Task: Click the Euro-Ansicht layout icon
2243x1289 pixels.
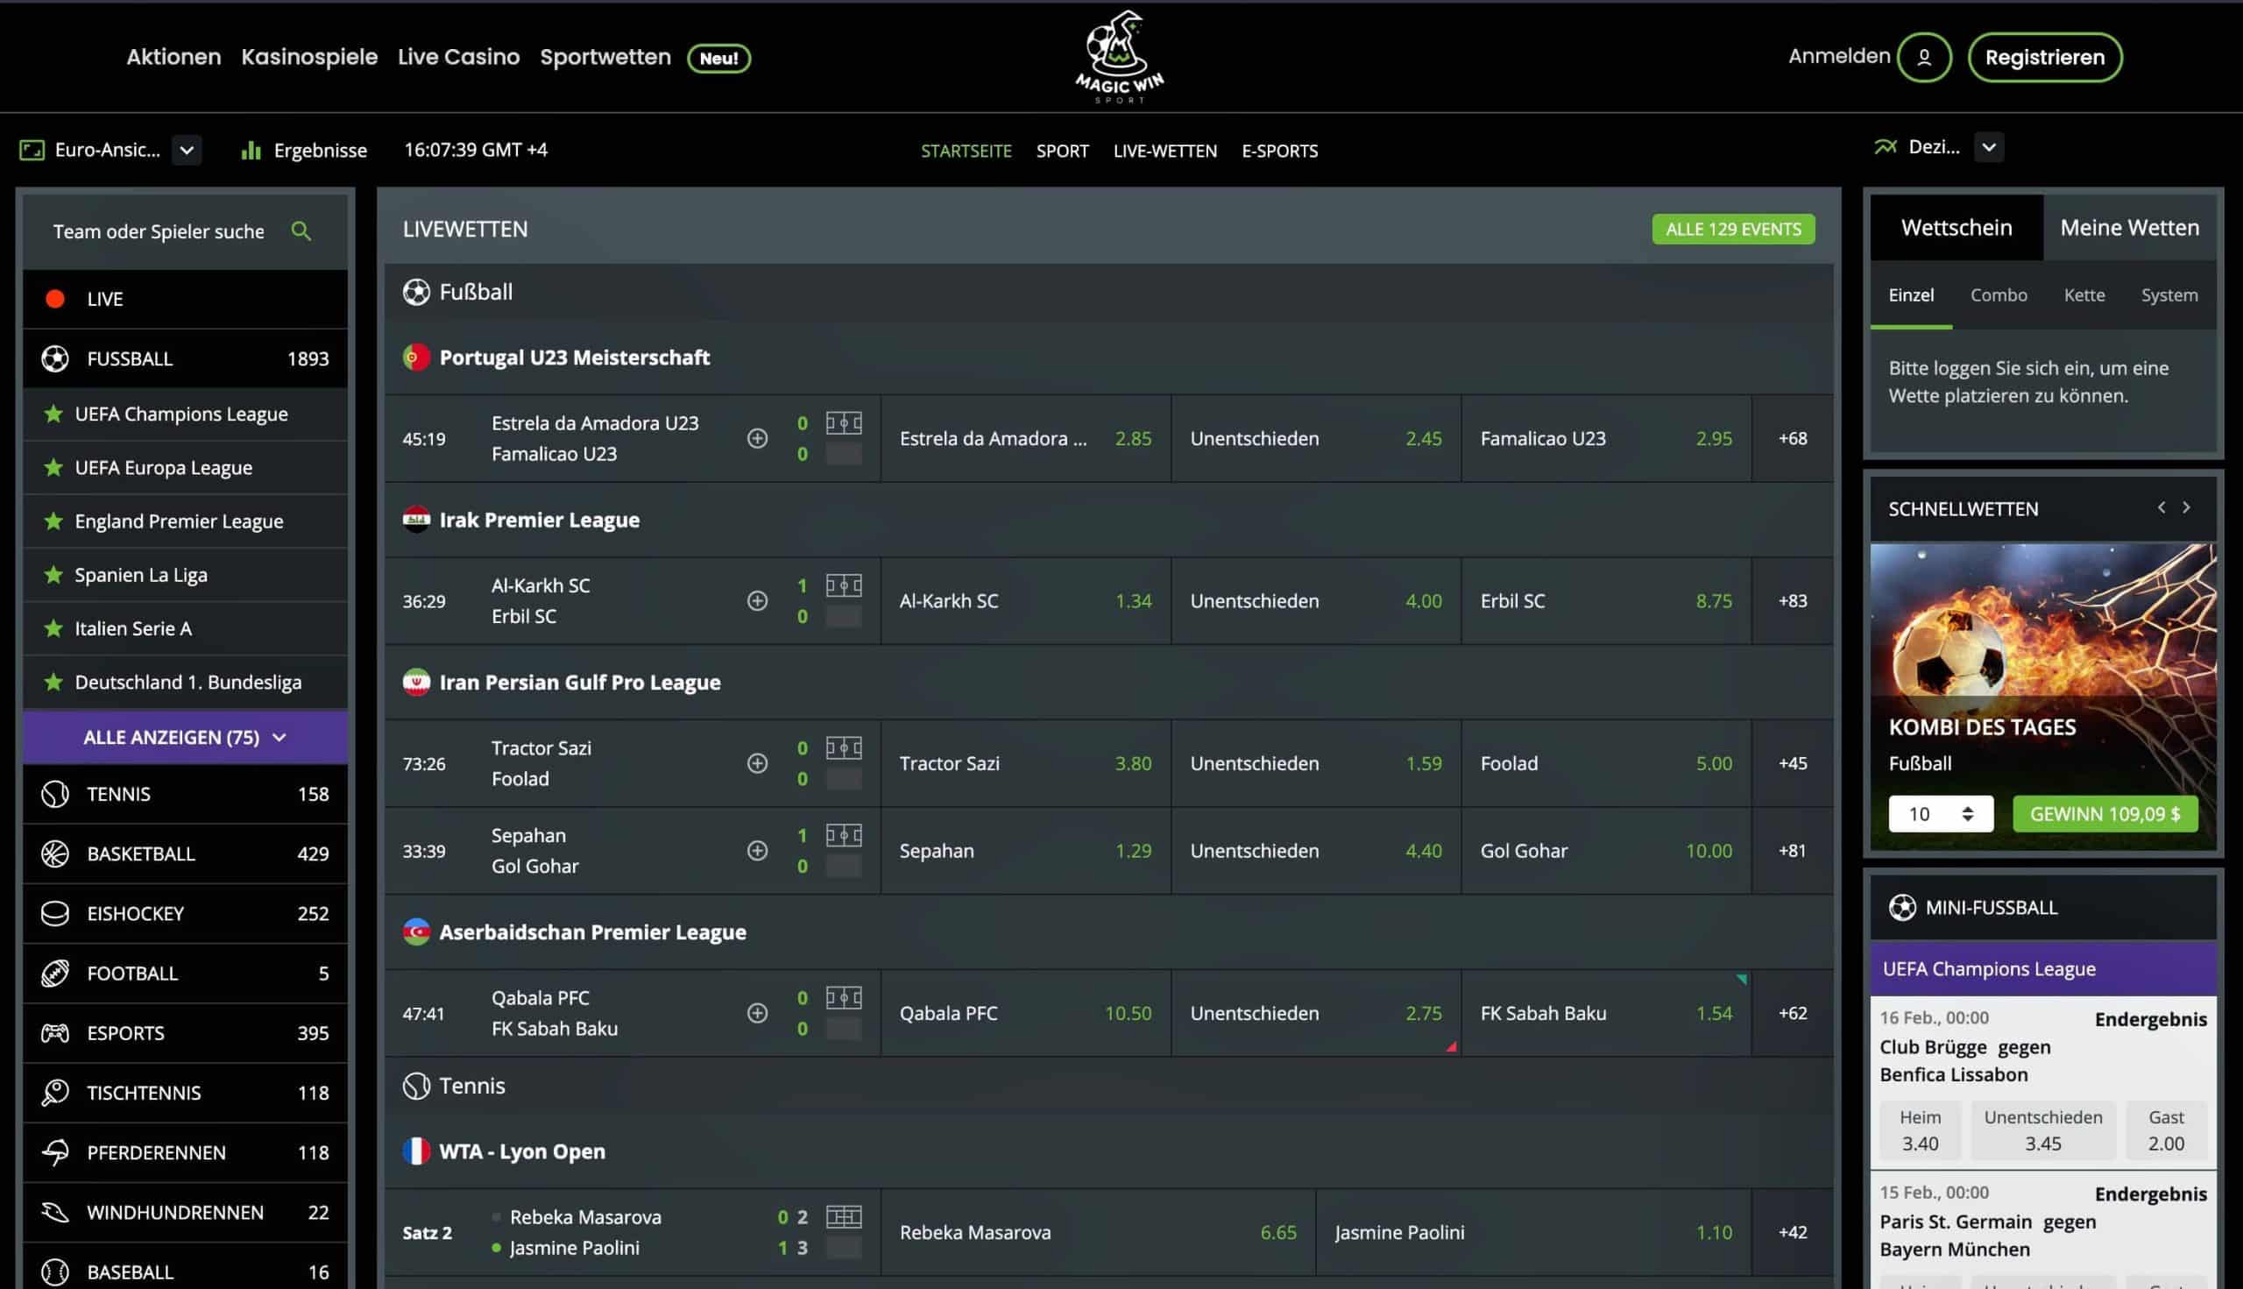Action: [x=32, y=150]
